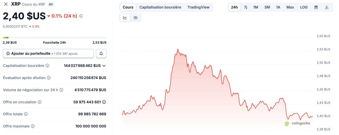This screenshot has height=135, width=339.
Task: Switch to line chart view
Action: [125, 18]
